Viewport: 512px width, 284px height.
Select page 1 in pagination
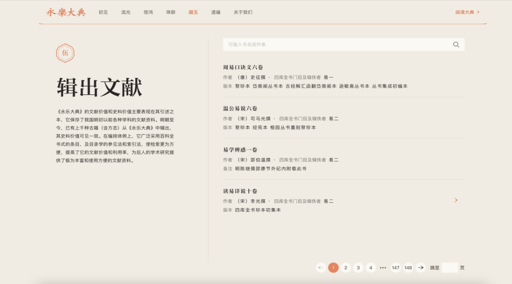click(x=333, y=268)
